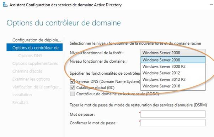Open Vérification de la configuration step
The width and height of the screenshot is (214, 137).
pos(37,87)
